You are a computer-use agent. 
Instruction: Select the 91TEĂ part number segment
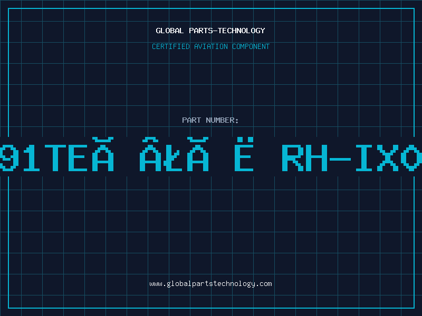(x=57, y=154)
